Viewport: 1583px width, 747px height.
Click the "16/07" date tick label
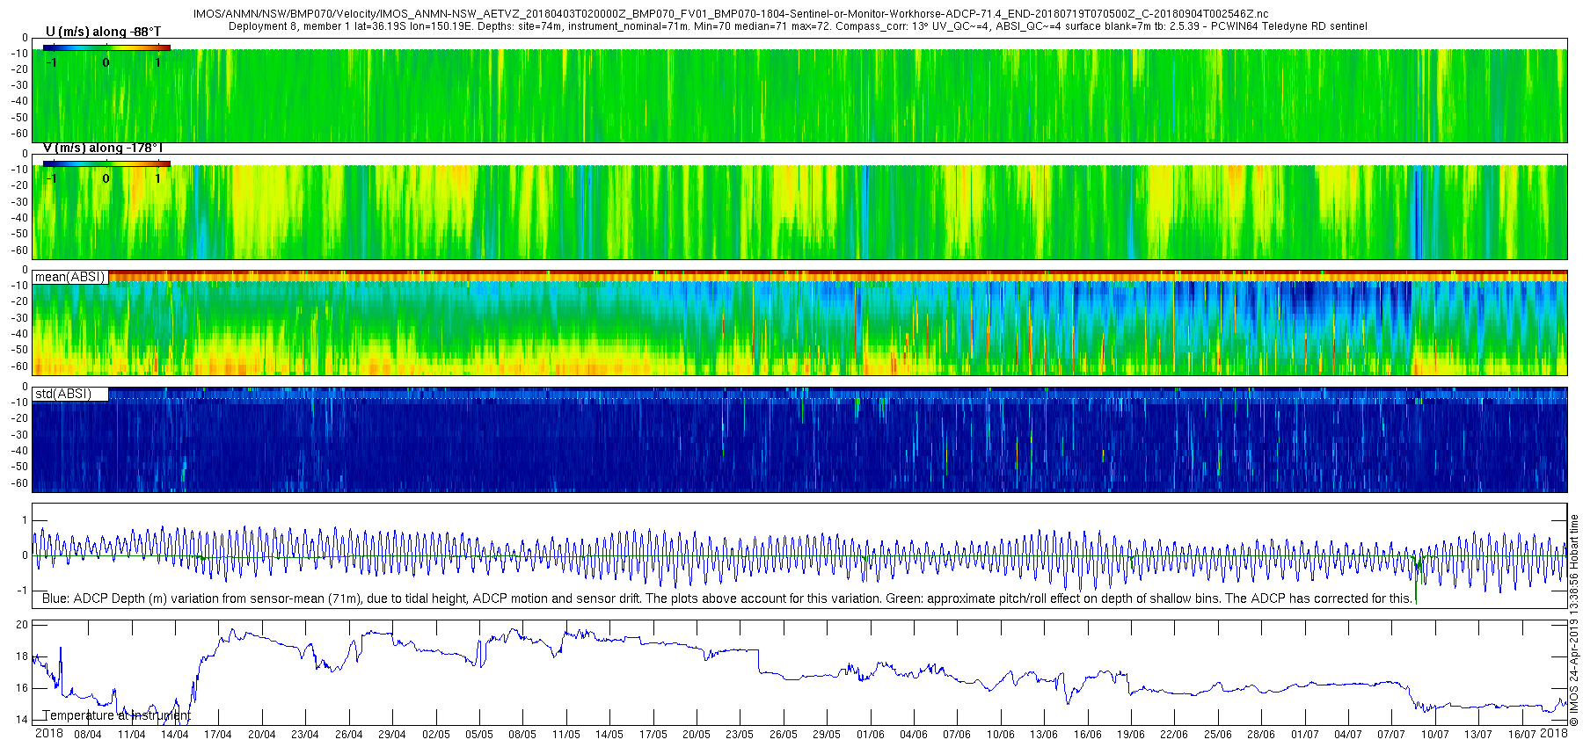coord(1522,735)
